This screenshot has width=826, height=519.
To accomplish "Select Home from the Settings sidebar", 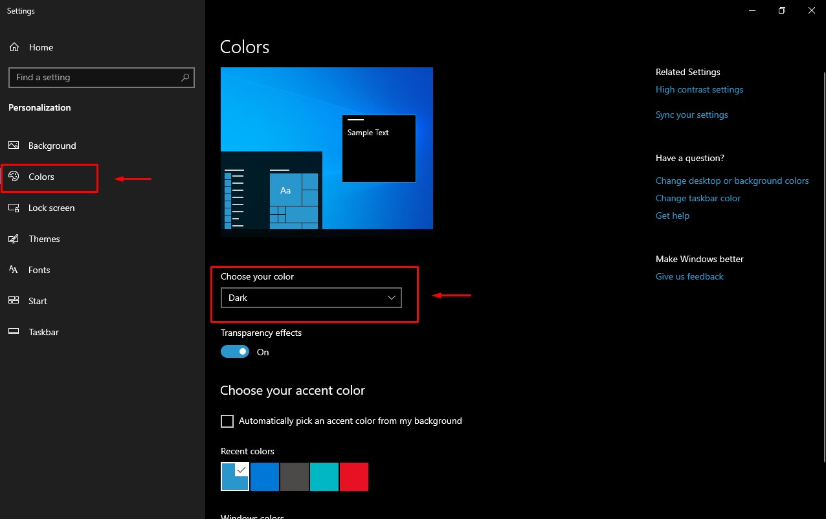I will tap(41, 47).
